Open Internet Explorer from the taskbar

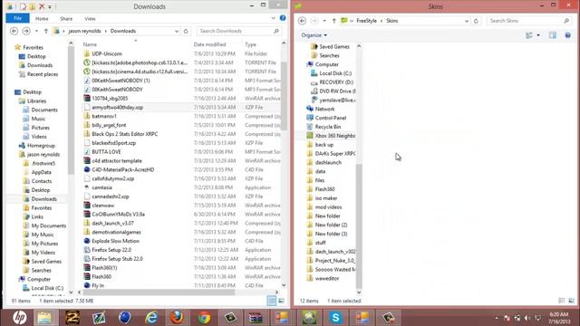(151, 318)
